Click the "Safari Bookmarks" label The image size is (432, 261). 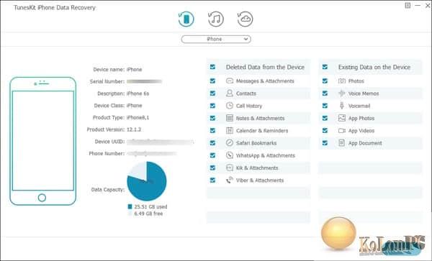(x=256, y=143)
